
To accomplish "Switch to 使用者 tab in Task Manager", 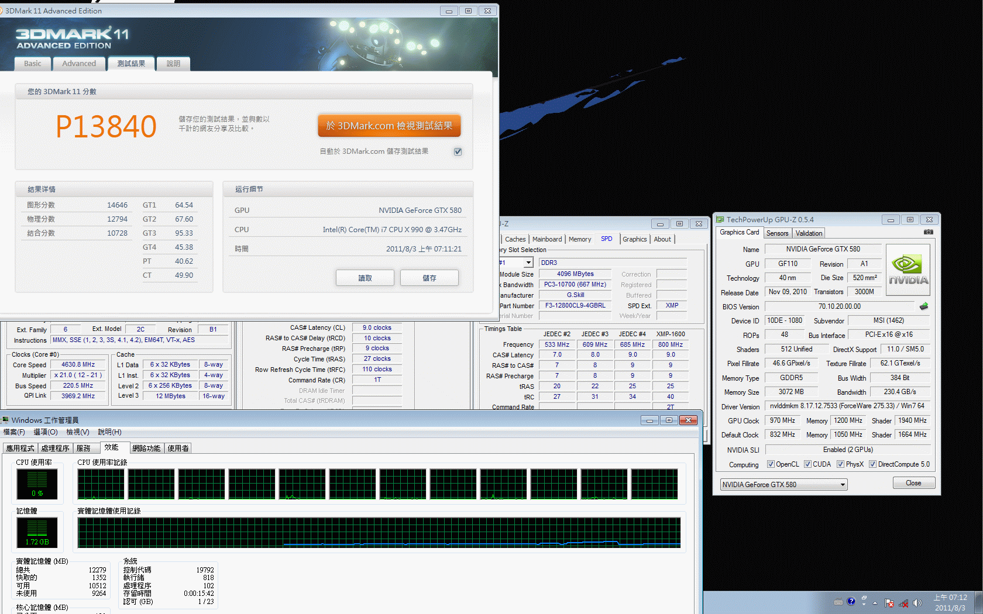I will tap(178, 449).
